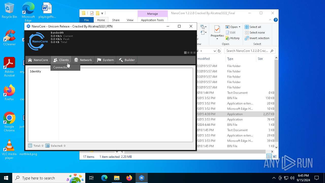Show hidden system tray icons chevron

tap(274, 178)
